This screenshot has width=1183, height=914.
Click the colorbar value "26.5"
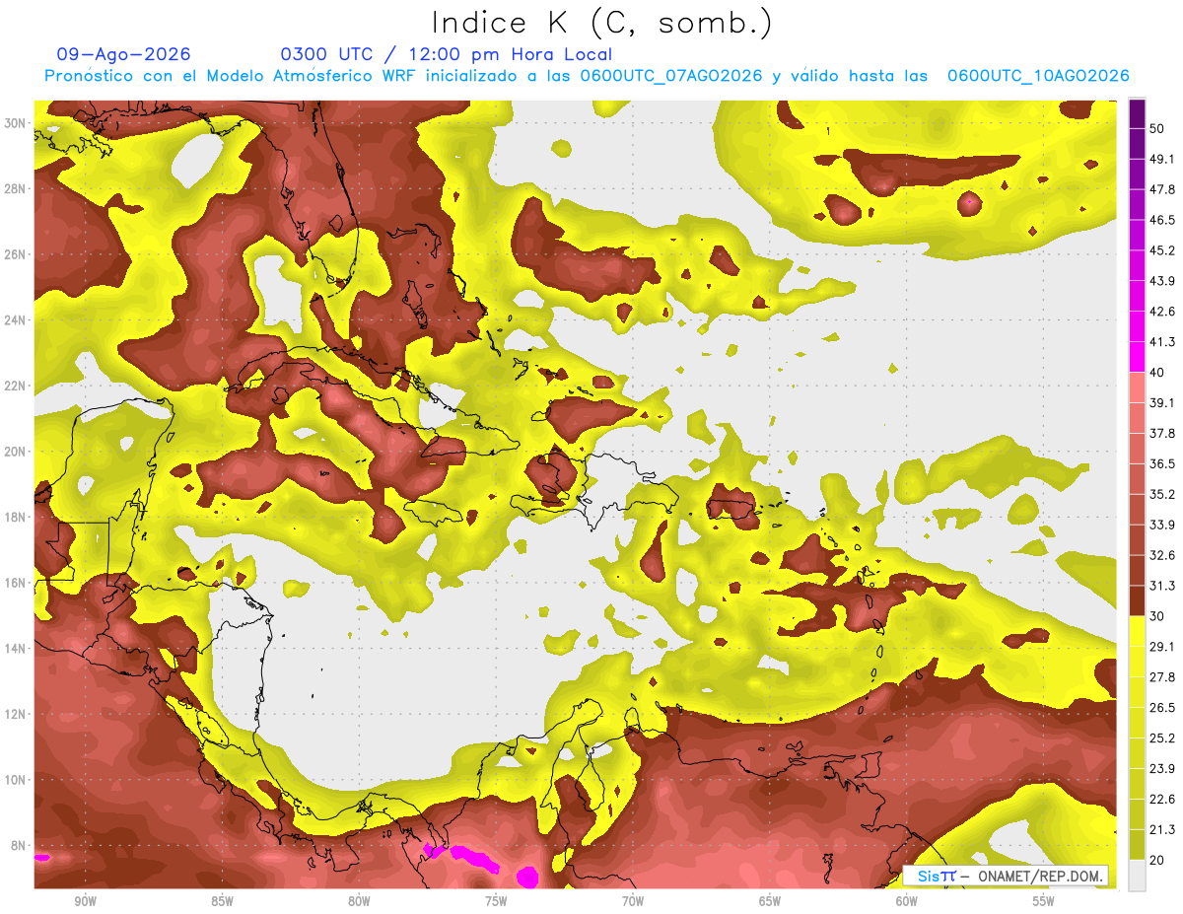1162,707
